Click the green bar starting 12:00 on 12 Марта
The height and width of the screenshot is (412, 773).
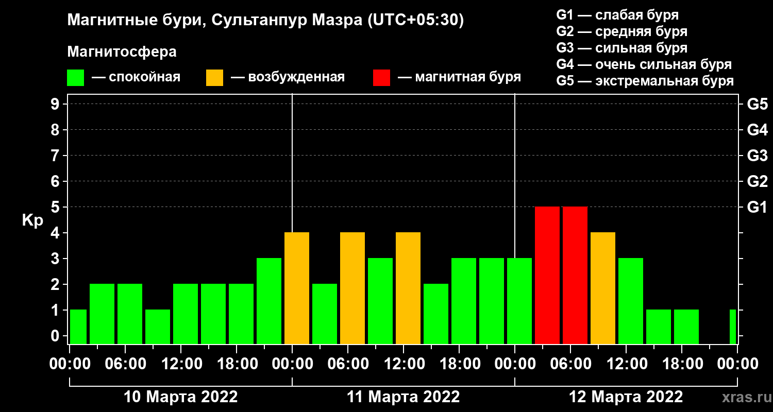point(631,301)
